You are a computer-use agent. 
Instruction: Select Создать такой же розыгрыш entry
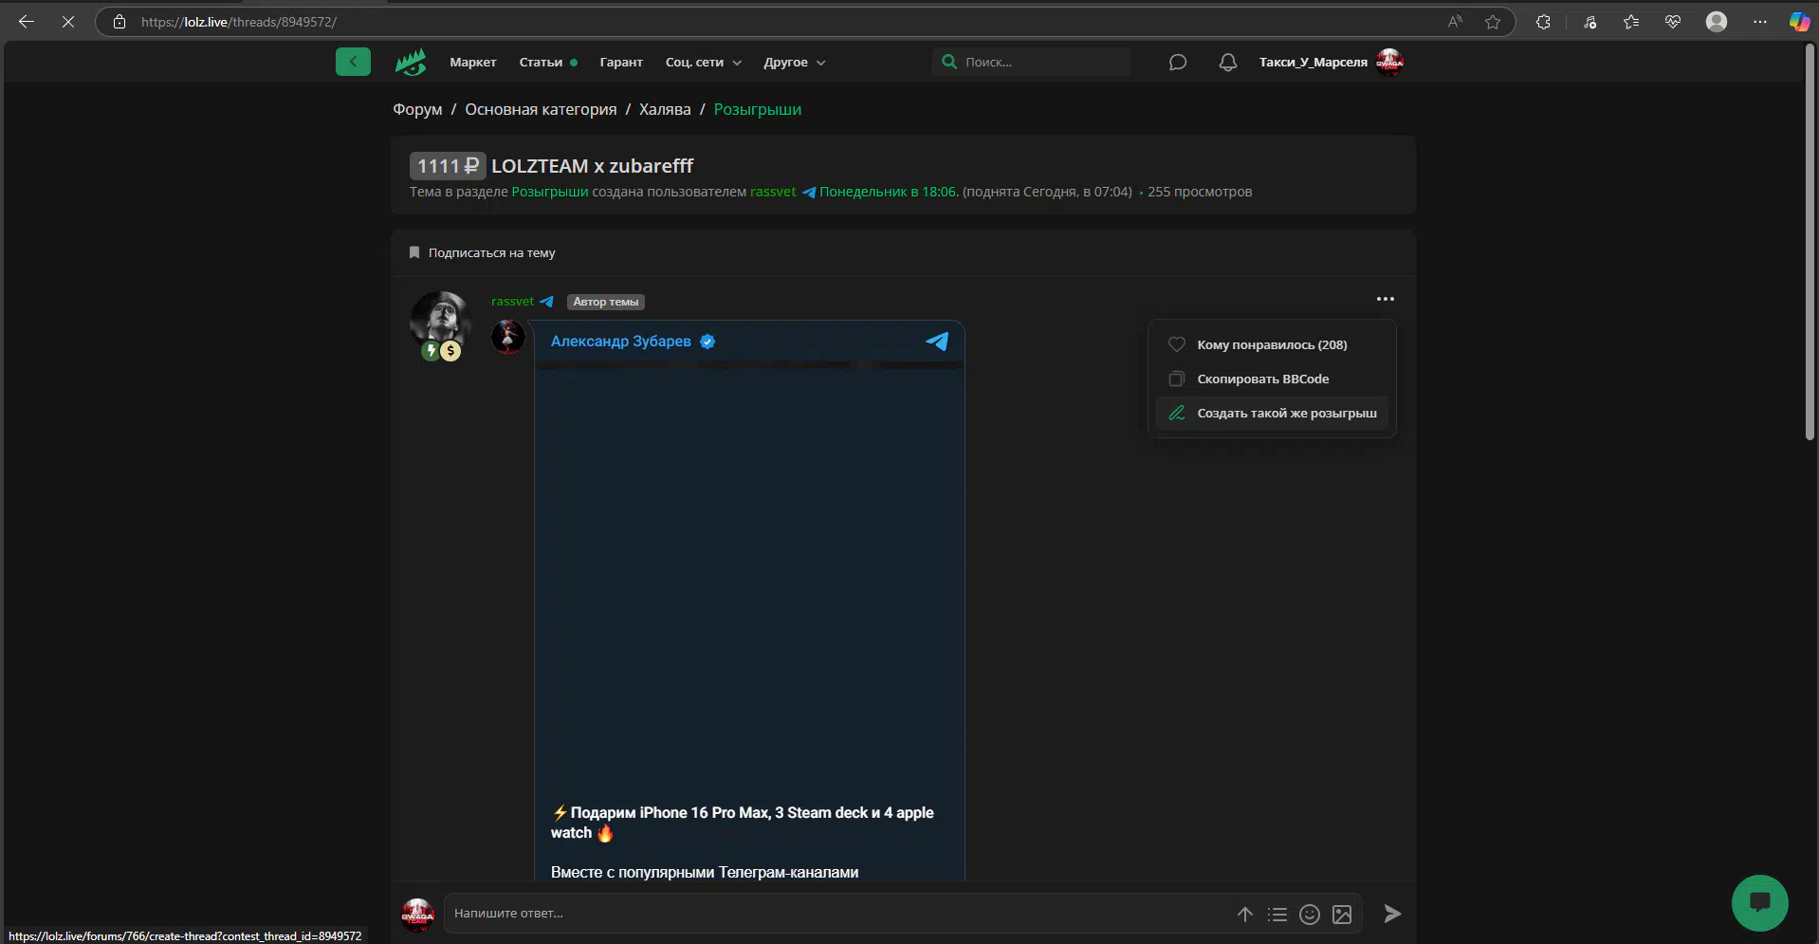[x=1272, y=413]
